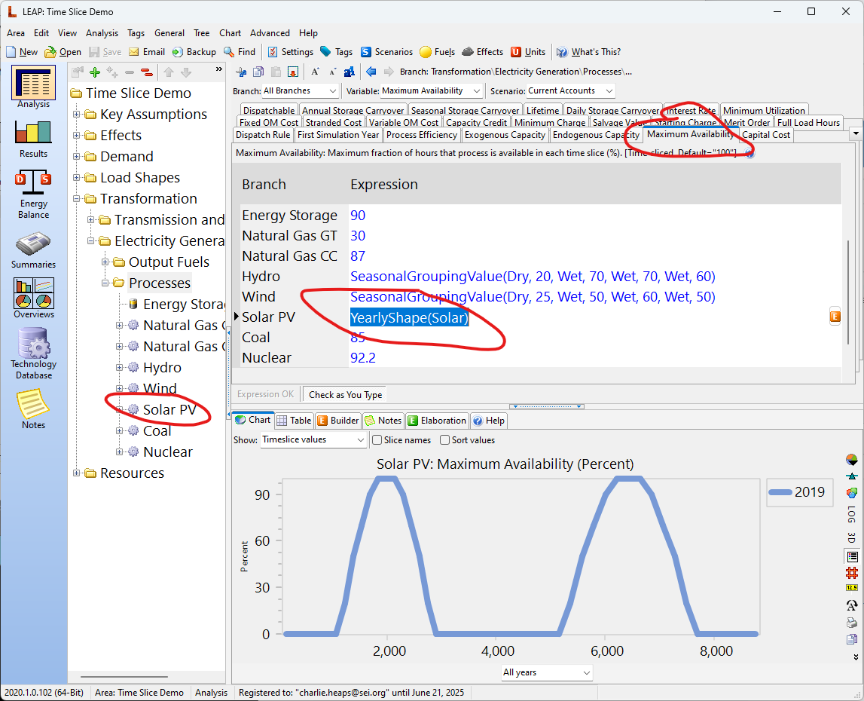Image resolution: width=864 pixels, height=701 pixels.
Task: Click the red collapse tree branches icon
Action: 146,72
